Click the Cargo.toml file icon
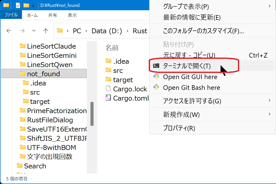The width and height of the screenshot is (276, 184). [109, 98]
